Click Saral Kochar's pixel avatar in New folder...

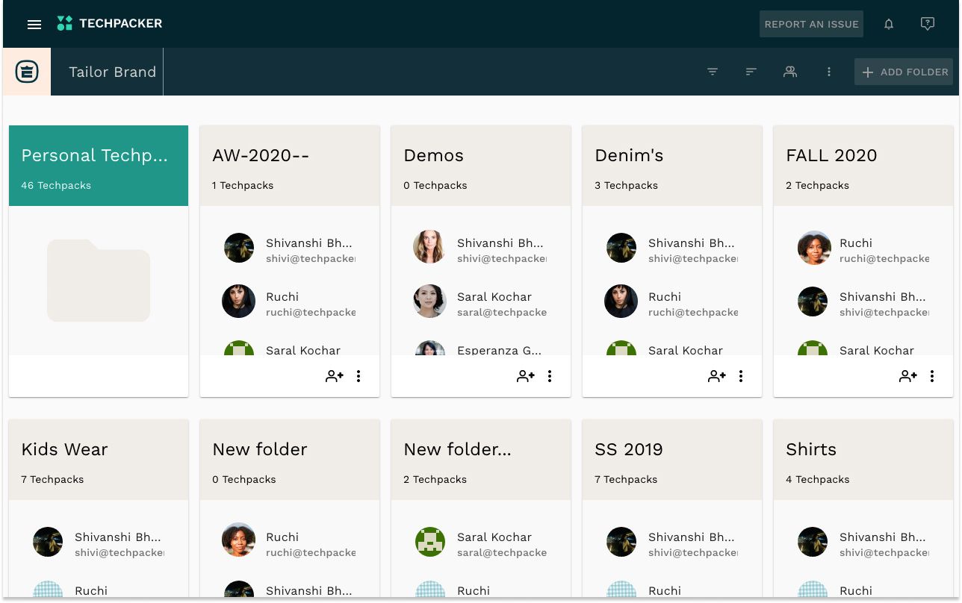[430, 542]
